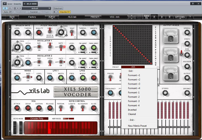Screen dimensions: 202x140
Task: Toggle Oscillator 1 VAR on/off button
Action: point(39,47)
